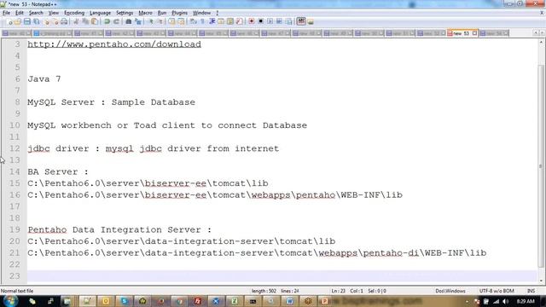The image size is (546, 307).
Task: Open the Run menu
Action: click(x=162, y=13)
